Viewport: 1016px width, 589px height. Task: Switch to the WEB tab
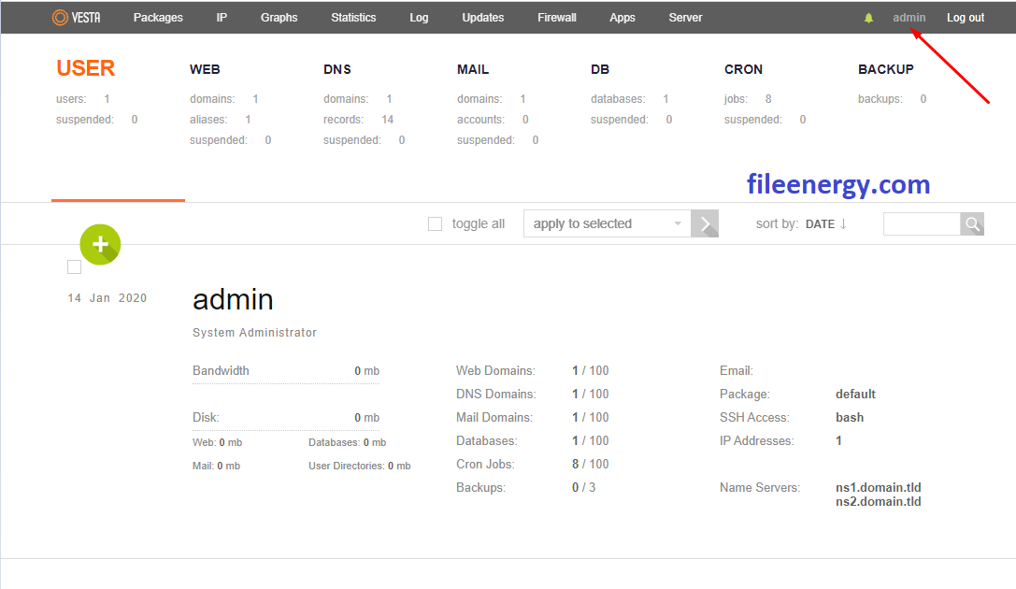[205, 69]
